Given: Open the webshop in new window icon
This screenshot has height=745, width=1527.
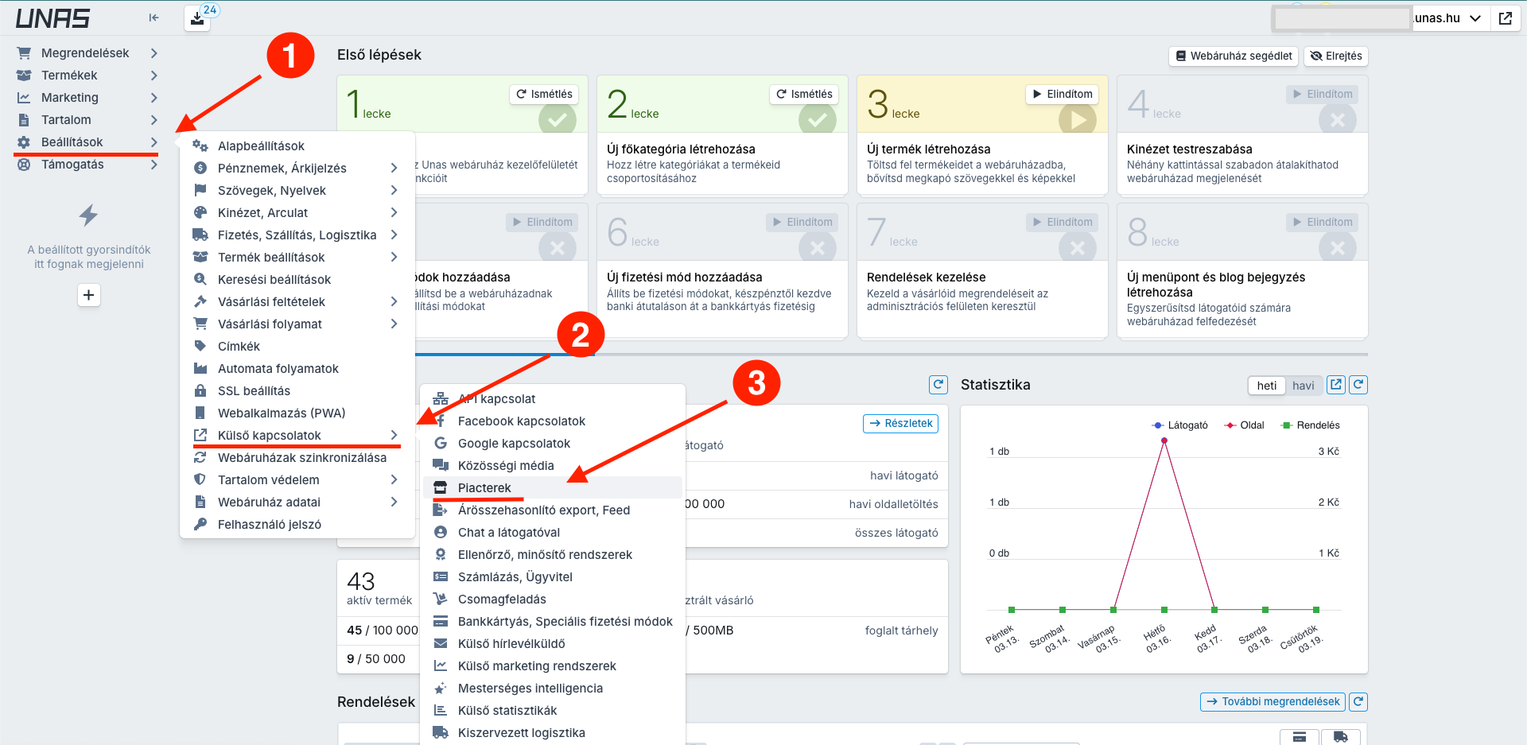Looking at the screenshot, I should 1505,18.
